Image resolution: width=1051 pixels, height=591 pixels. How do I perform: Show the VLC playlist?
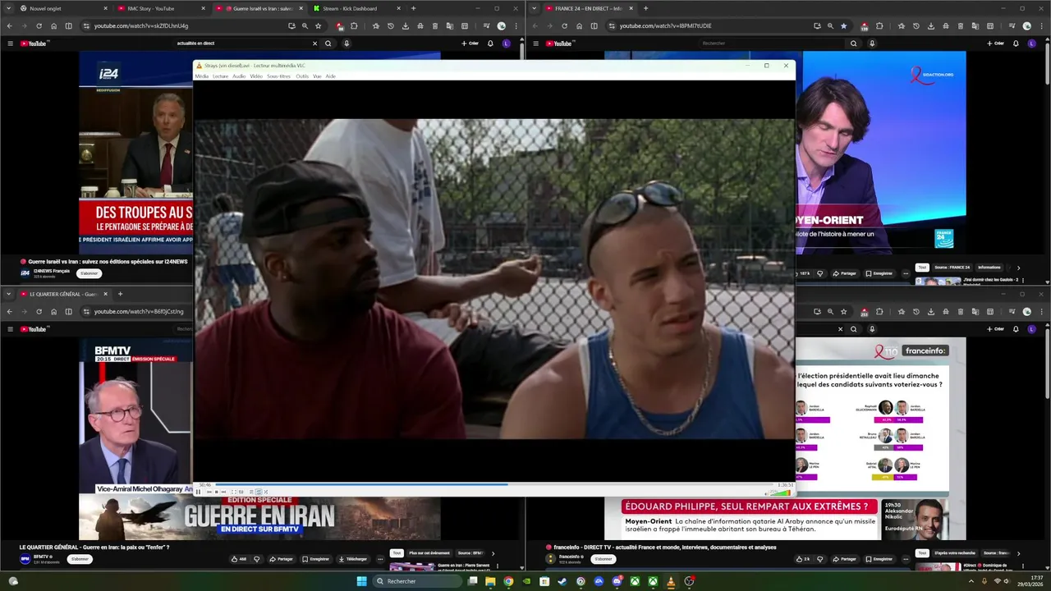(251, 492)
